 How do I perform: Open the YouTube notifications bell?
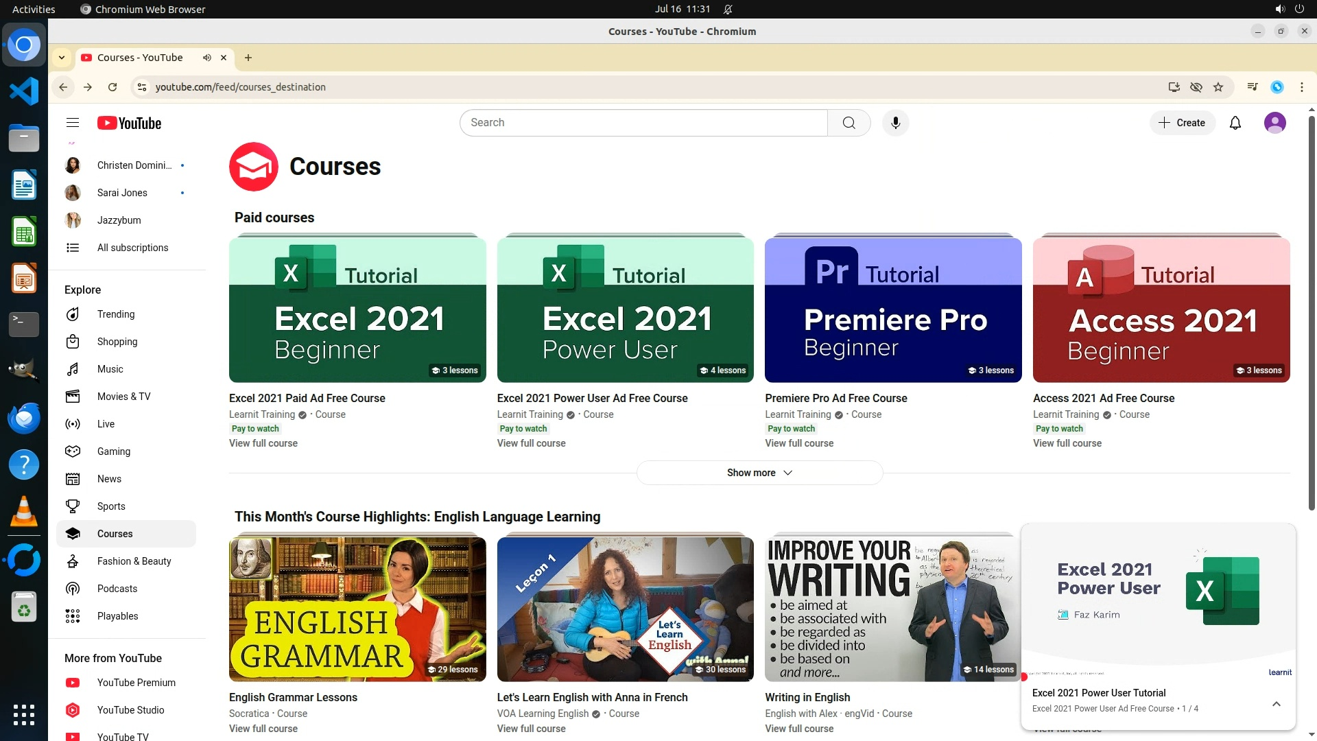click(1235, 123)
